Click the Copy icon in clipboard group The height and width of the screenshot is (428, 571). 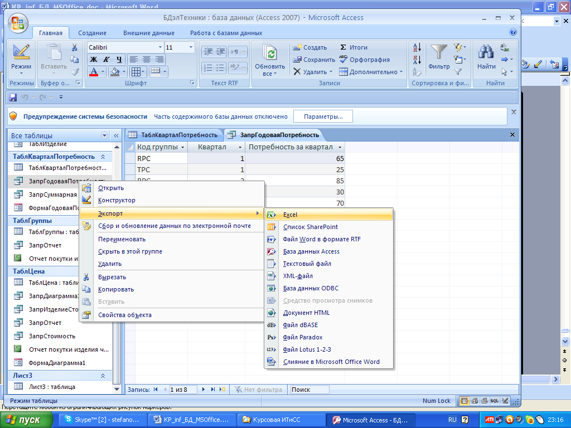pos(75,60)
